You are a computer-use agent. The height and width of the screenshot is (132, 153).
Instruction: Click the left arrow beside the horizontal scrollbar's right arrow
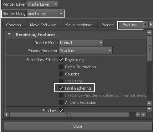coord(138,115)
